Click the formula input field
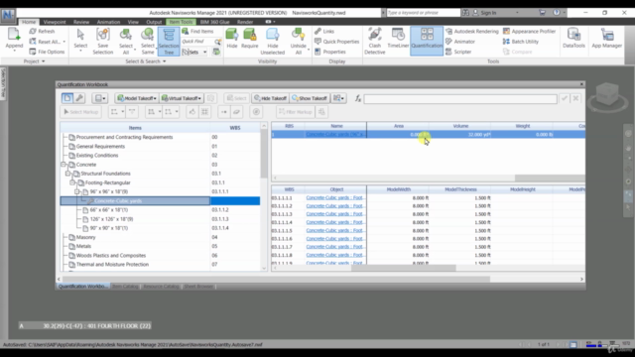Image resolution: width=635 pixels, height=357 pixels. pos(460,99)
